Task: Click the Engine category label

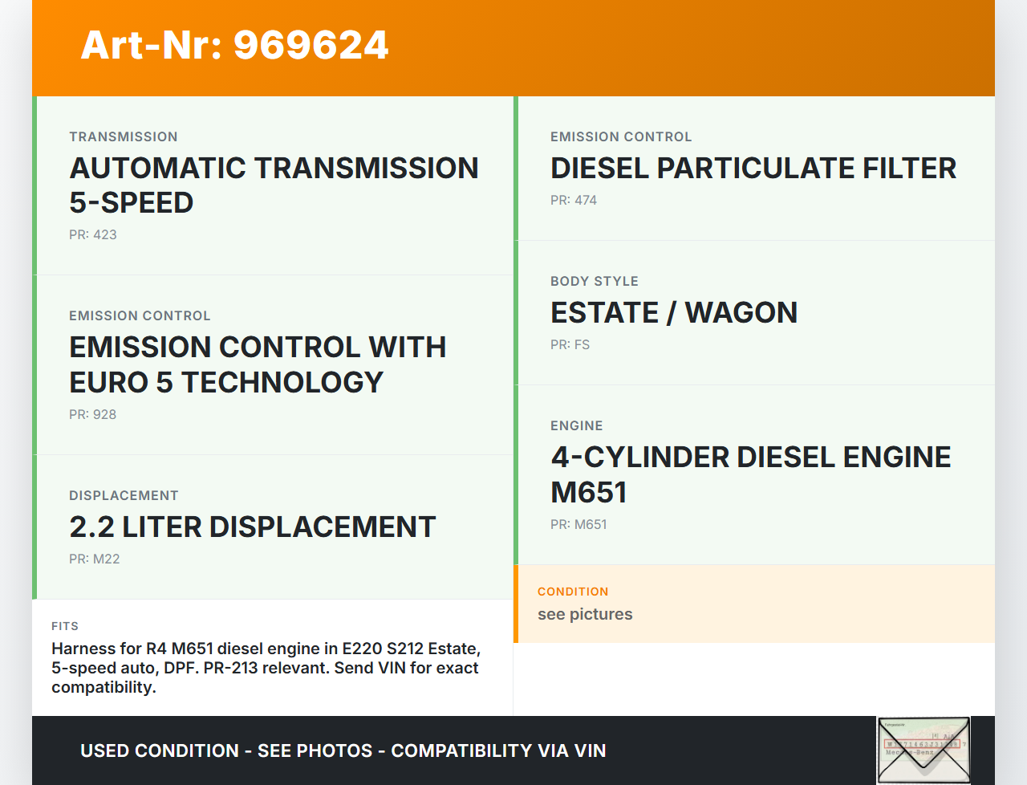Action: point(576,426)
